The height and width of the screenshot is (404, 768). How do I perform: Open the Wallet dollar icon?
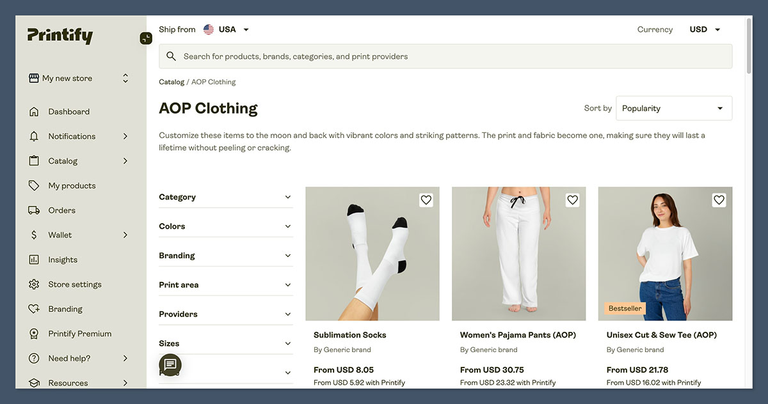point(33,235)
